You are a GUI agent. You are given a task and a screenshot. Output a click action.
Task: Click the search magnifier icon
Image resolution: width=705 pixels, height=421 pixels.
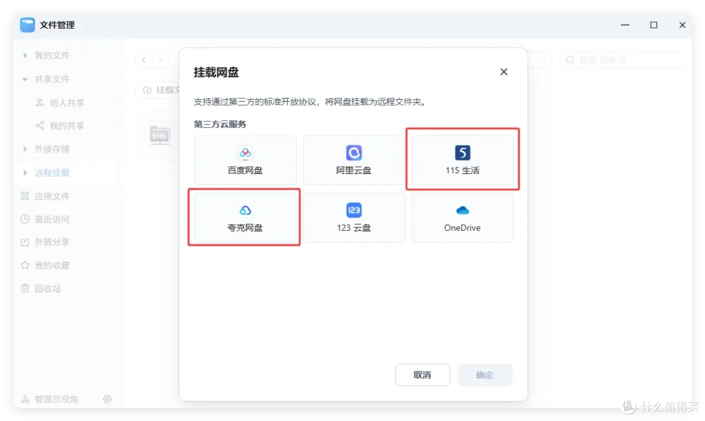(x=570, y=60)
